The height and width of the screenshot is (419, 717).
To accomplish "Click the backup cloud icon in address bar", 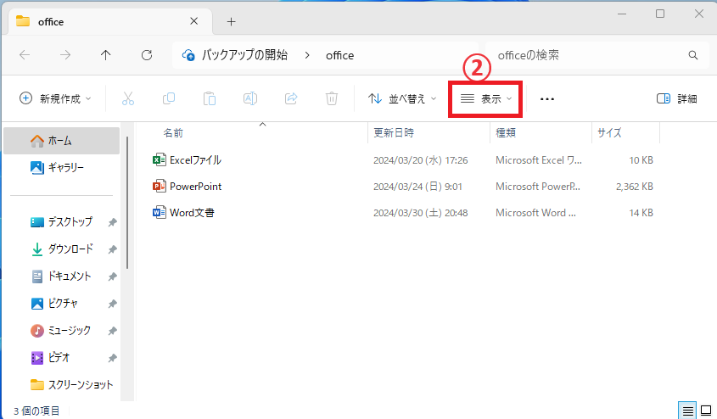I will click(188, 55).
